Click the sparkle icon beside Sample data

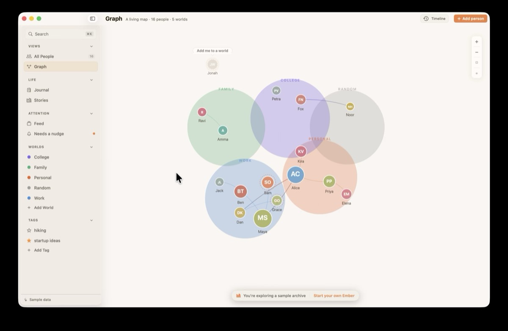click(26, 300)
